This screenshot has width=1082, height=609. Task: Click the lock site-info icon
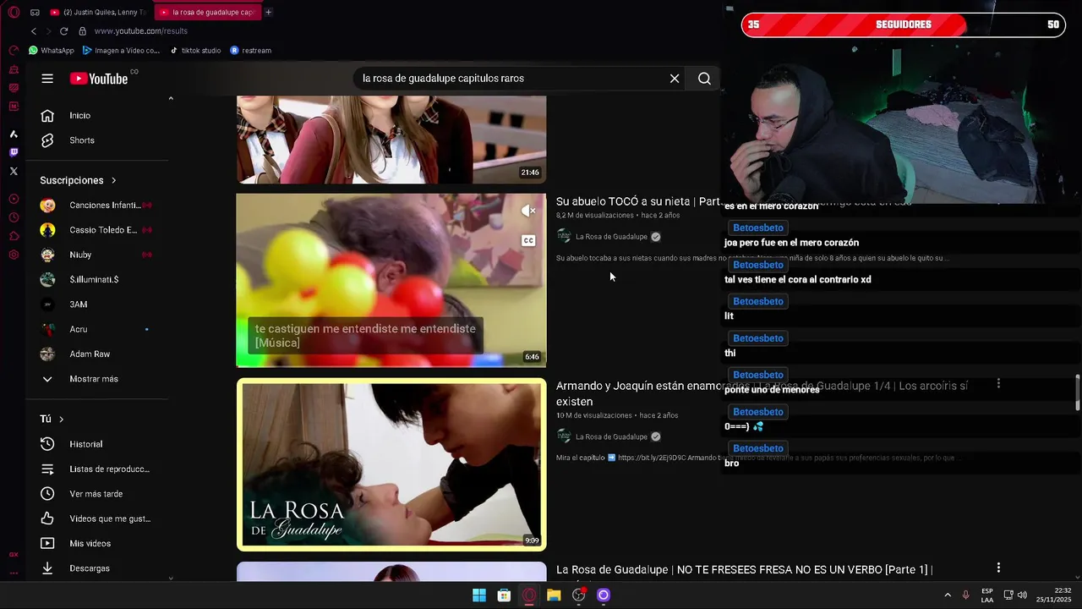[82, 31]
